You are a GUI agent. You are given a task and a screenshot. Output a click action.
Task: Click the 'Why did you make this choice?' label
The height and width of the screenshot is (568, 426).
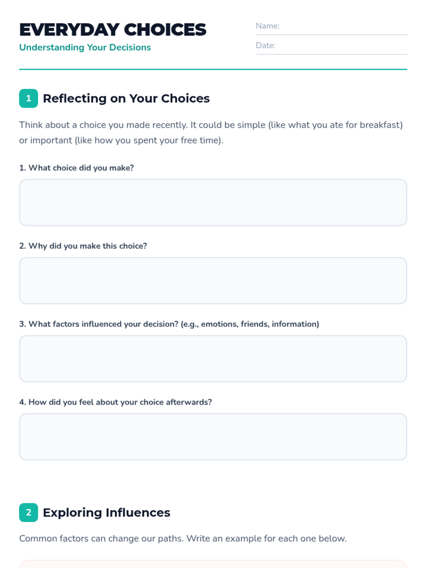[x=83, y=246]
